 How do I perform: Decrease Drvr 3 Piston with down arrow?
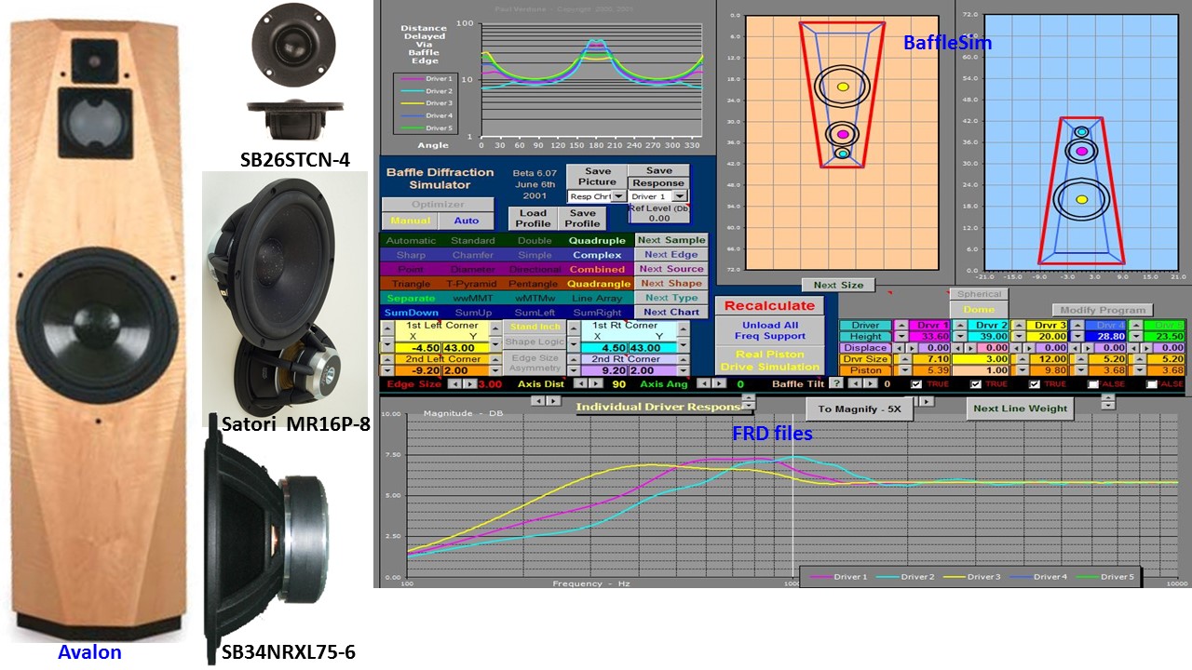1022,370
